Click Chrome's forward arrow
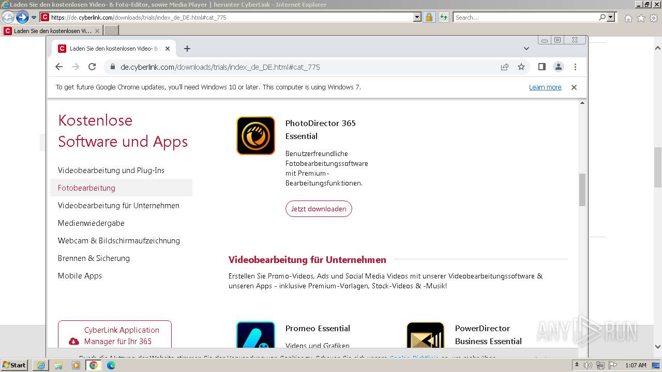Screen dimensions: 662x372 pyautogui.click(x=76, y=67)
